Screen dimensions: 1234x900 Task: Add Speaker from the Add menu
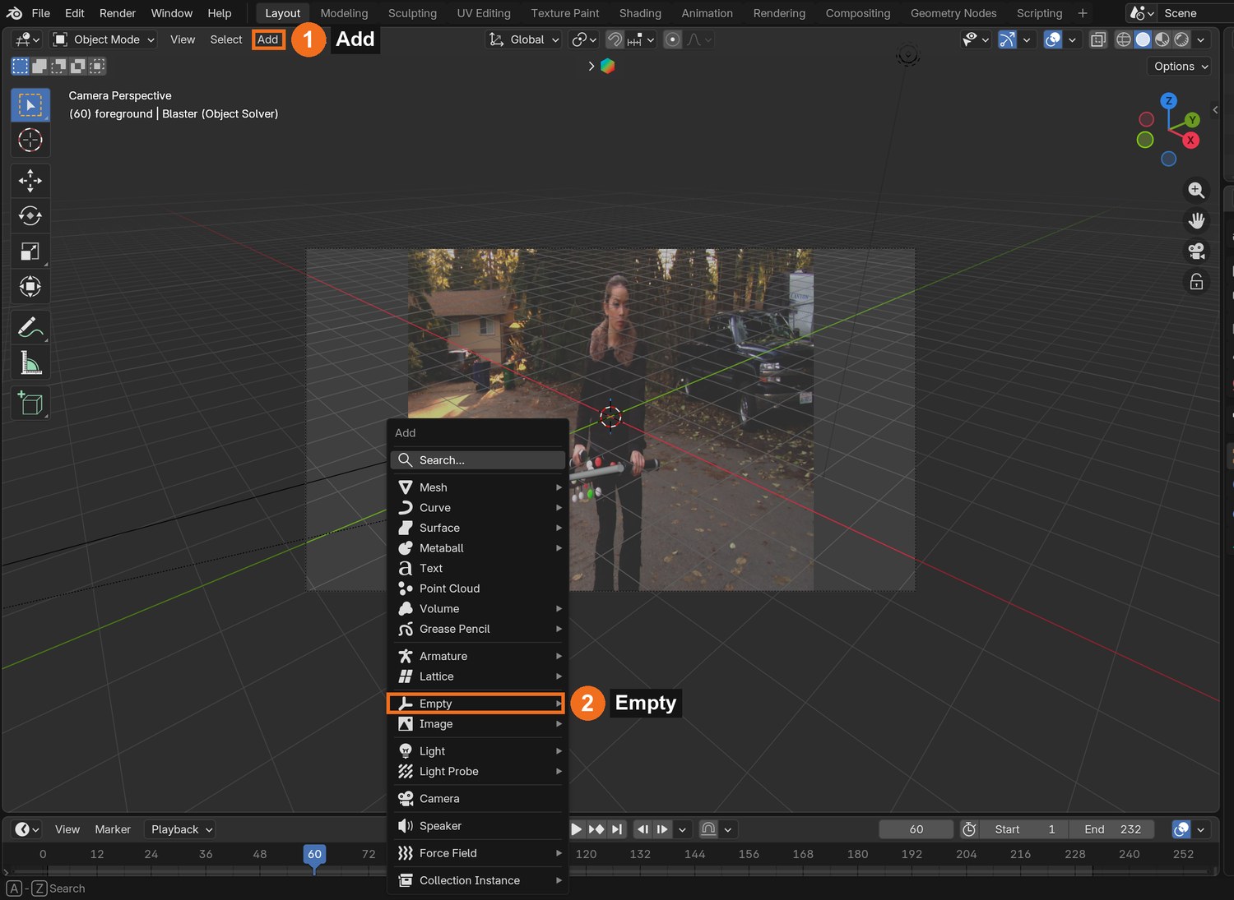point(478,826)
